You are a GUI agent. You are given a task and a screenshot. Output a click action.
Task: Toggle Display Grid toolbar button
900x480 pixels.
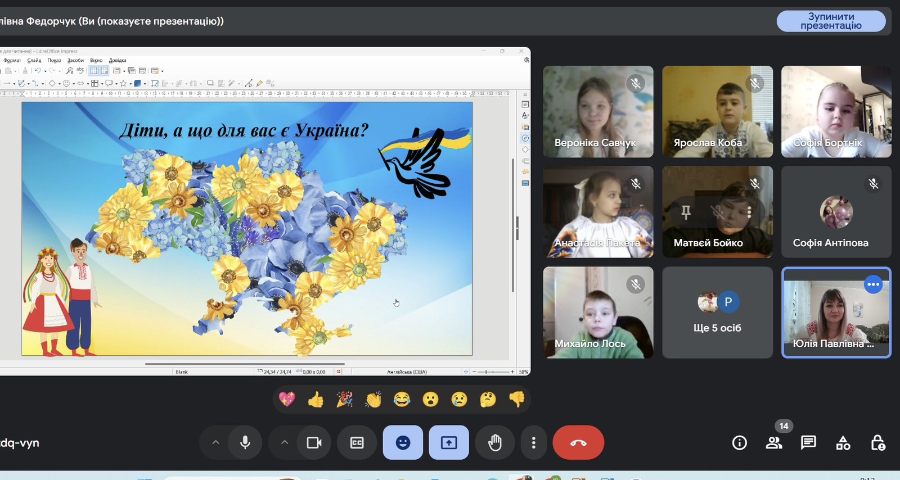click(x=94, y=71)
